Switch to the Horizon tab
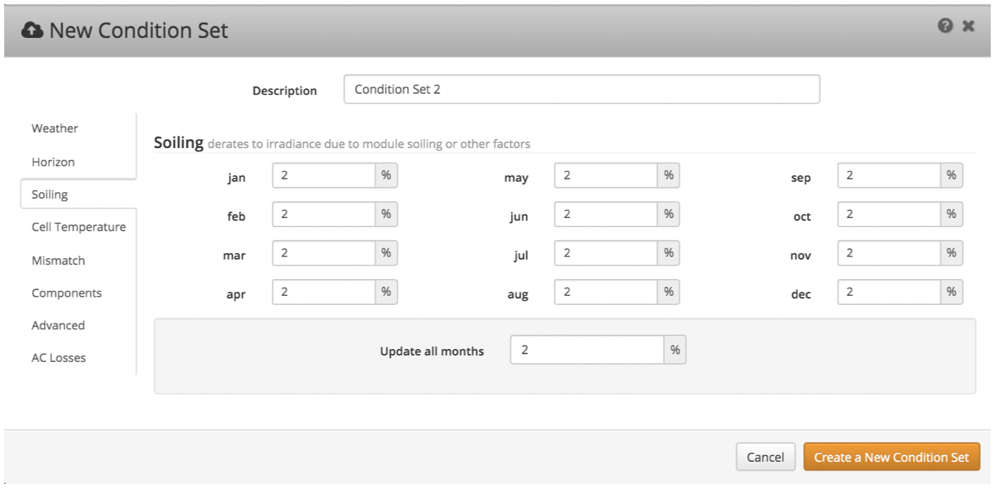995x488 pixels. [x=53, y=162]
